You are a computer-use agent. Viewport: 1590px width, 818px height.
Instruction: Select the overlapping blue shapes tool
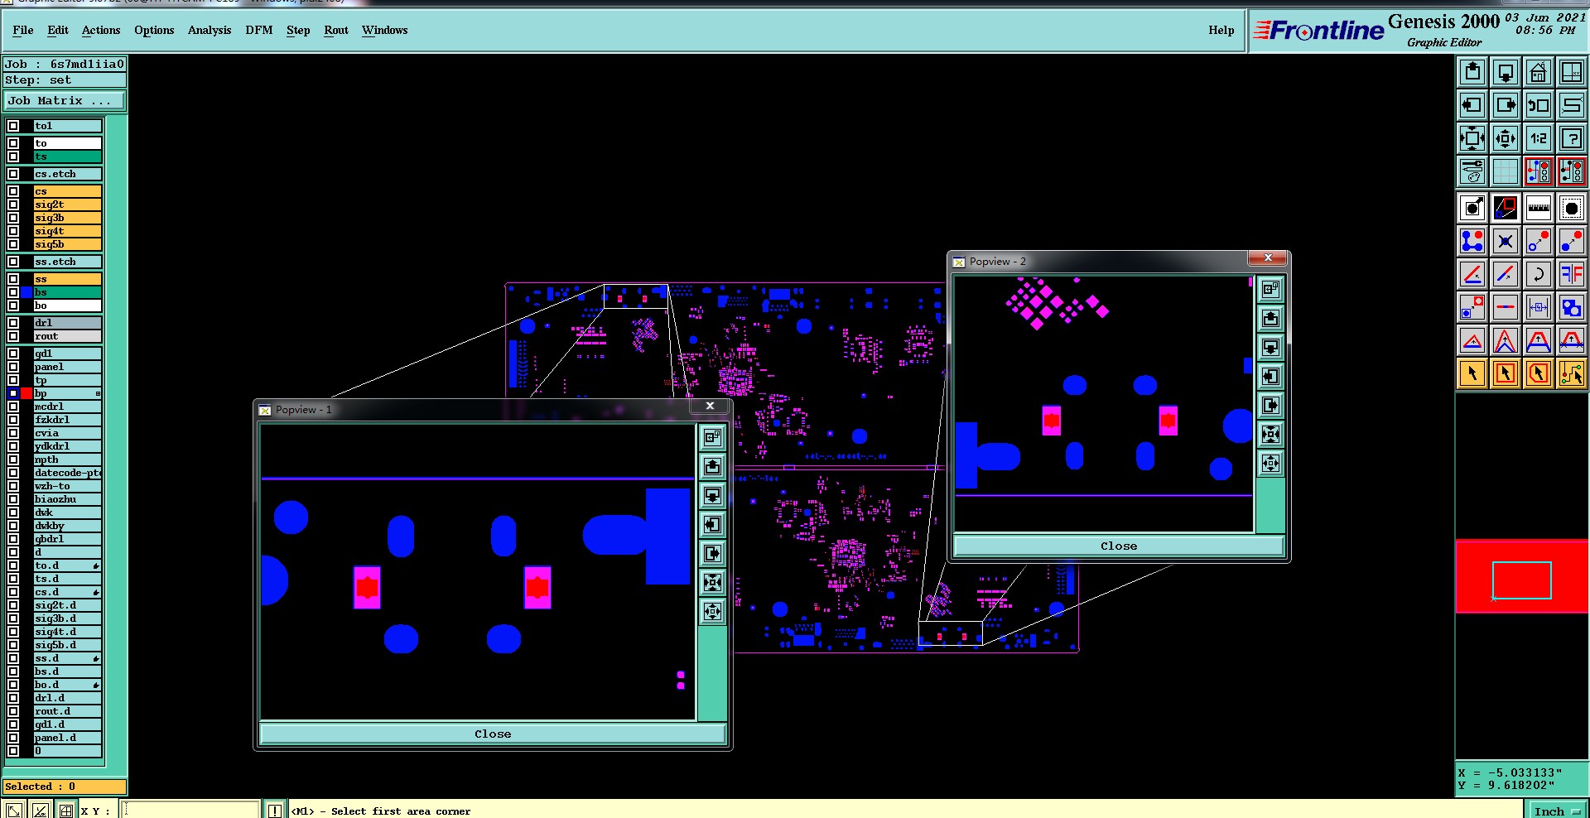click(1571, 307)
